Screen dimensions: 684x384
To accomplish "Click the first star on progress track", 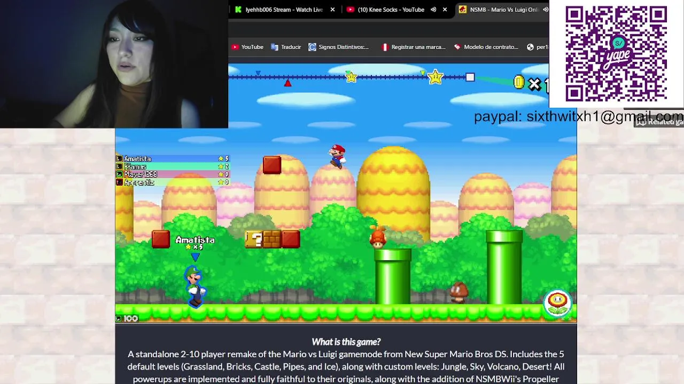I will tap(351, 77).
